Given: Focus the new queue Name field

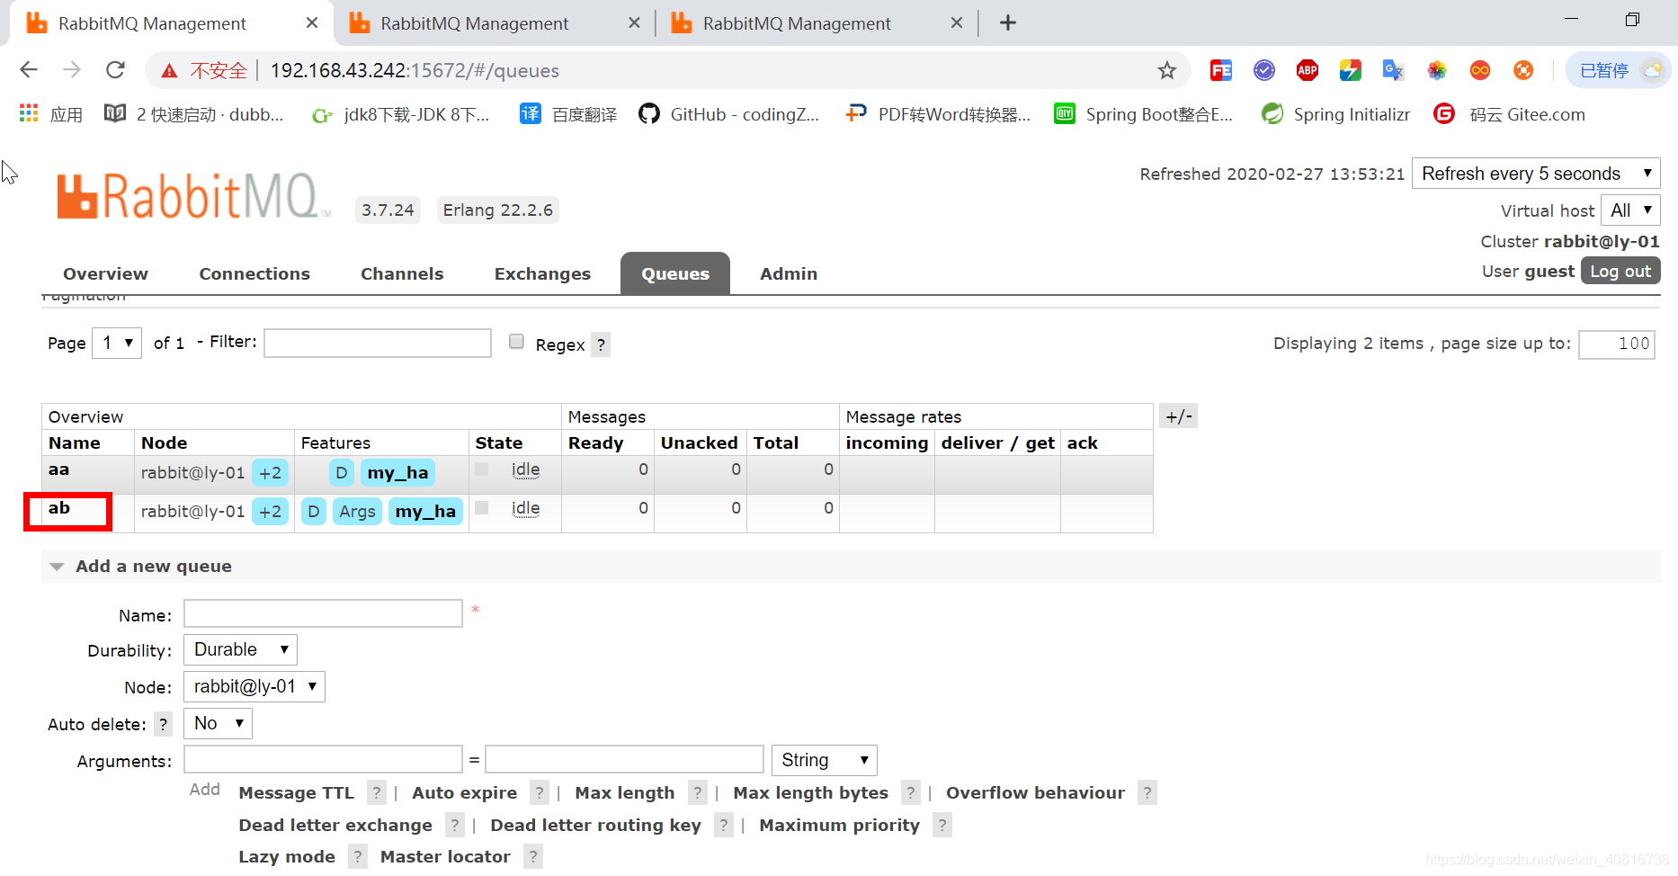Looking at the screenshot, I should 323,613.
